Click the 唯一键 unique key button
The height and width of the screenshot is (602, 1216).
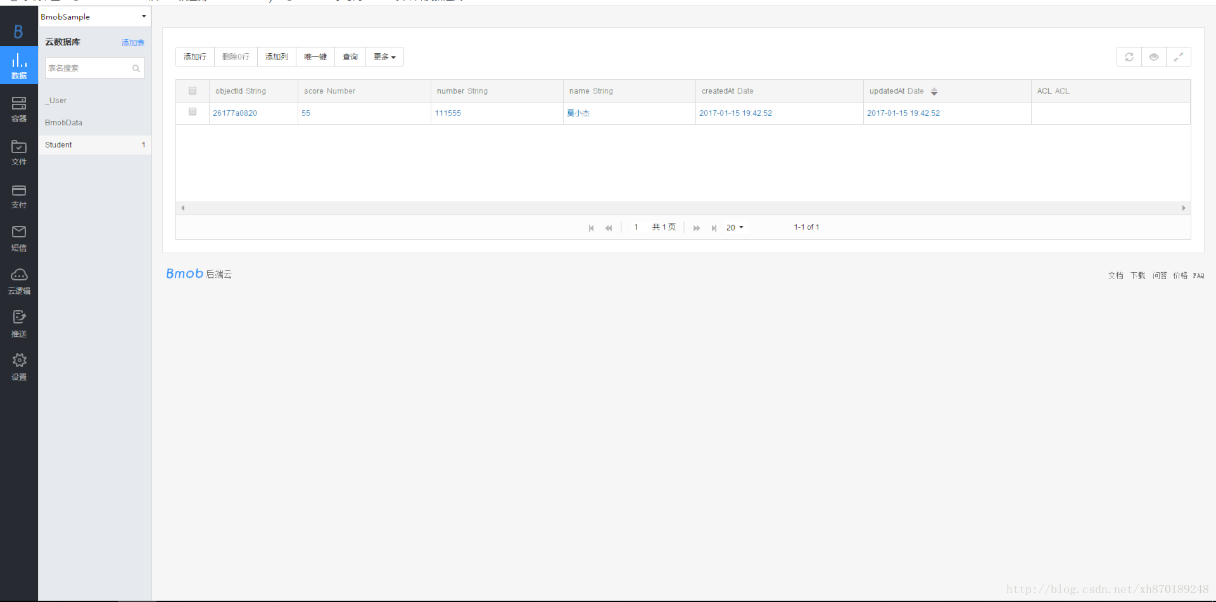[x=315, y=57]
